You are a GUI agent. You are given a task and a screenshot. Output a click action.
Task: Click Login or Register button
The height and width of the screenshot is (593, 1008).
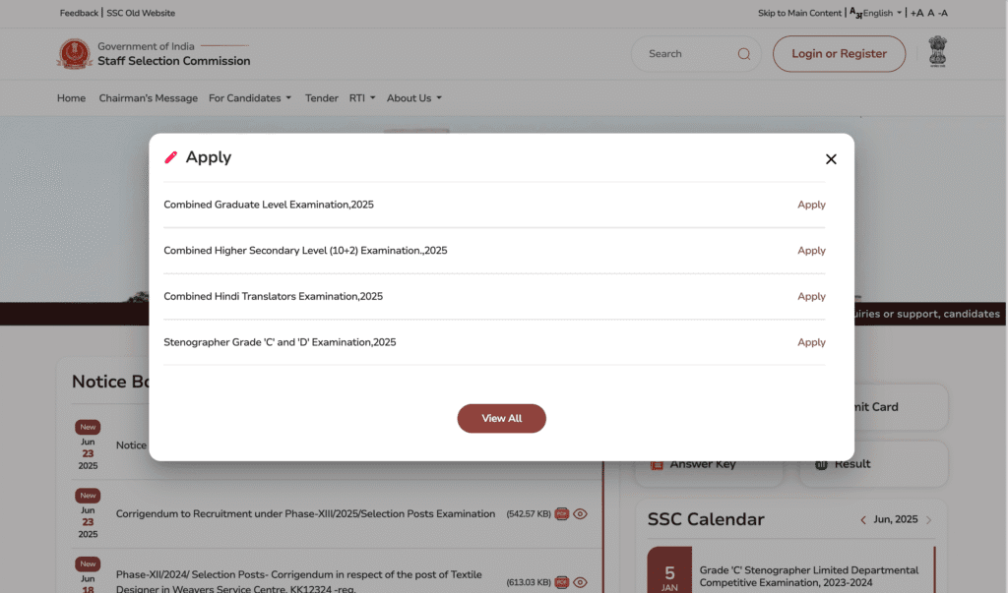(x=839, y=54)
